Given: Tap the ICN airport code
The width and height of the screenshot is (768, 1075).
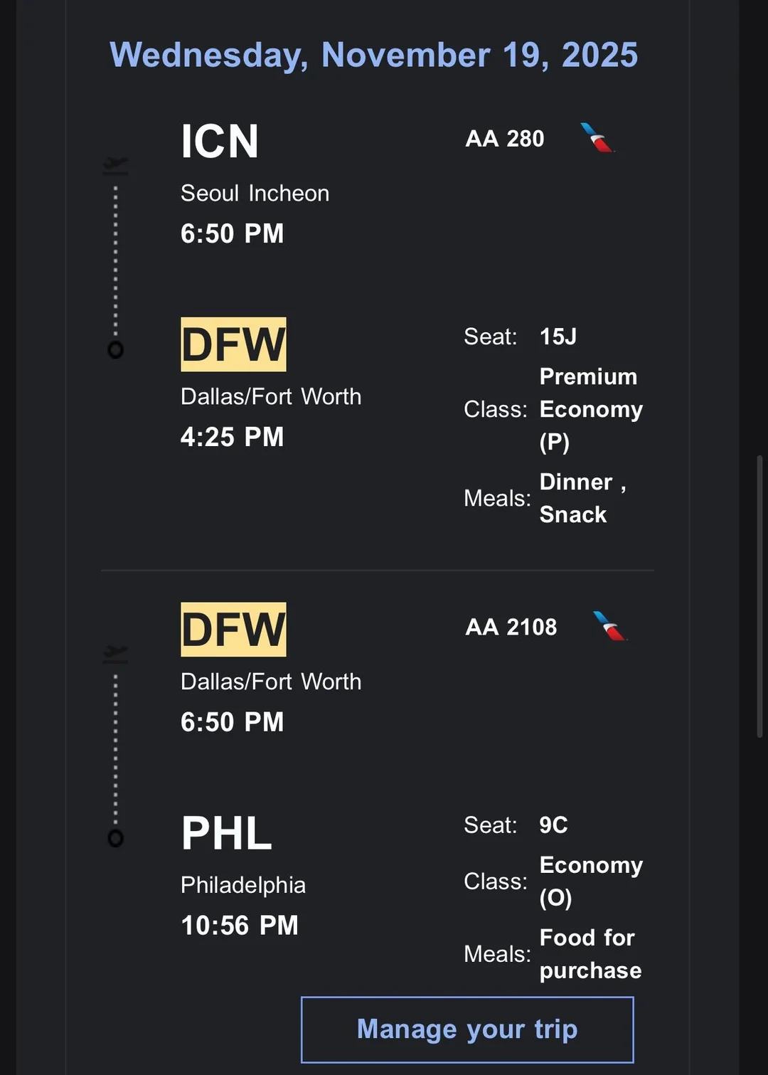Looking at the screenshot, I should point(220,141).
